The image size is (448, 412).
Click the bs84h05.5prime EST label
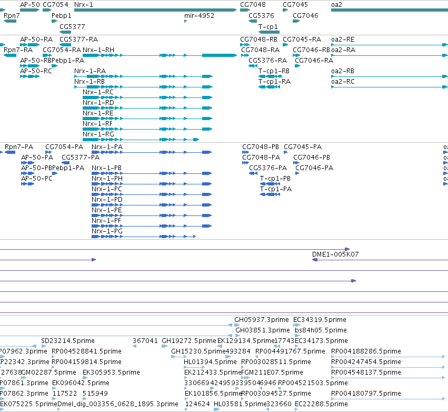[x=321, y=330]
